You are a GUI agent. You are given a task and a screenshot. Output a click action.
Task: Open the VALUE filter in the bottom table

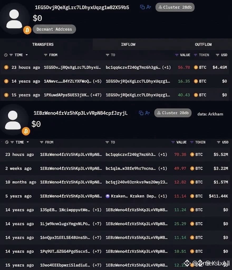[x=173, y=142]
